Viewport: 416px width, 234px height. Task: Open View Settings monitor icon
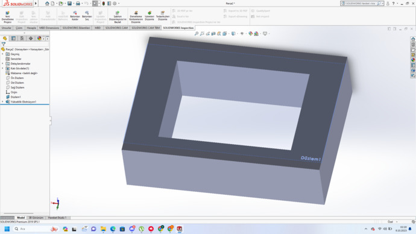[x=265, y=34]
